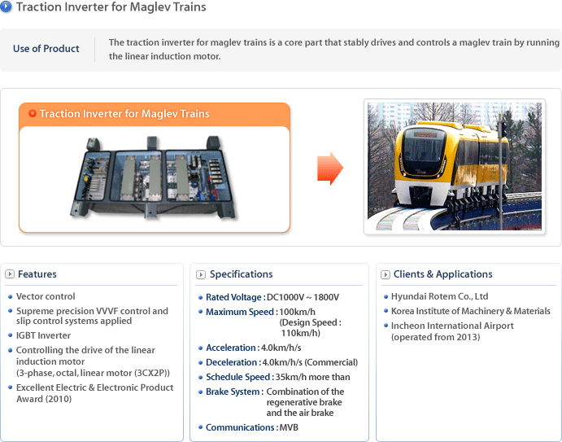Click the 3-phase, octal, linear motor (3CX2P) note
The image size is (562, 442).
[x=93, y=373]
